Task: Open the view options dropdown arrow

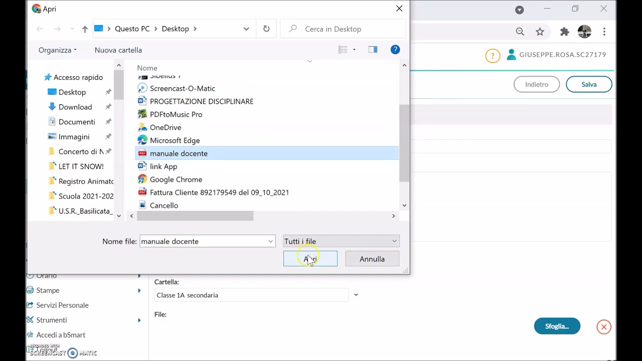Action: (354, 50)
